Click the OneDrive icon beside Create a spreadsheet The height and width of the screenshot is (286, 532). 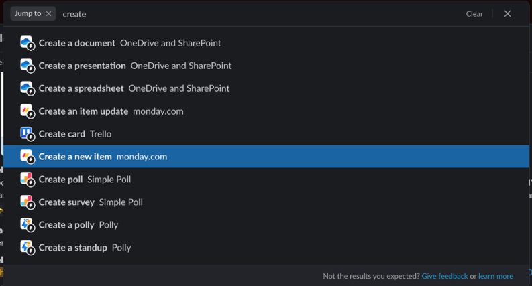point(27,89)
